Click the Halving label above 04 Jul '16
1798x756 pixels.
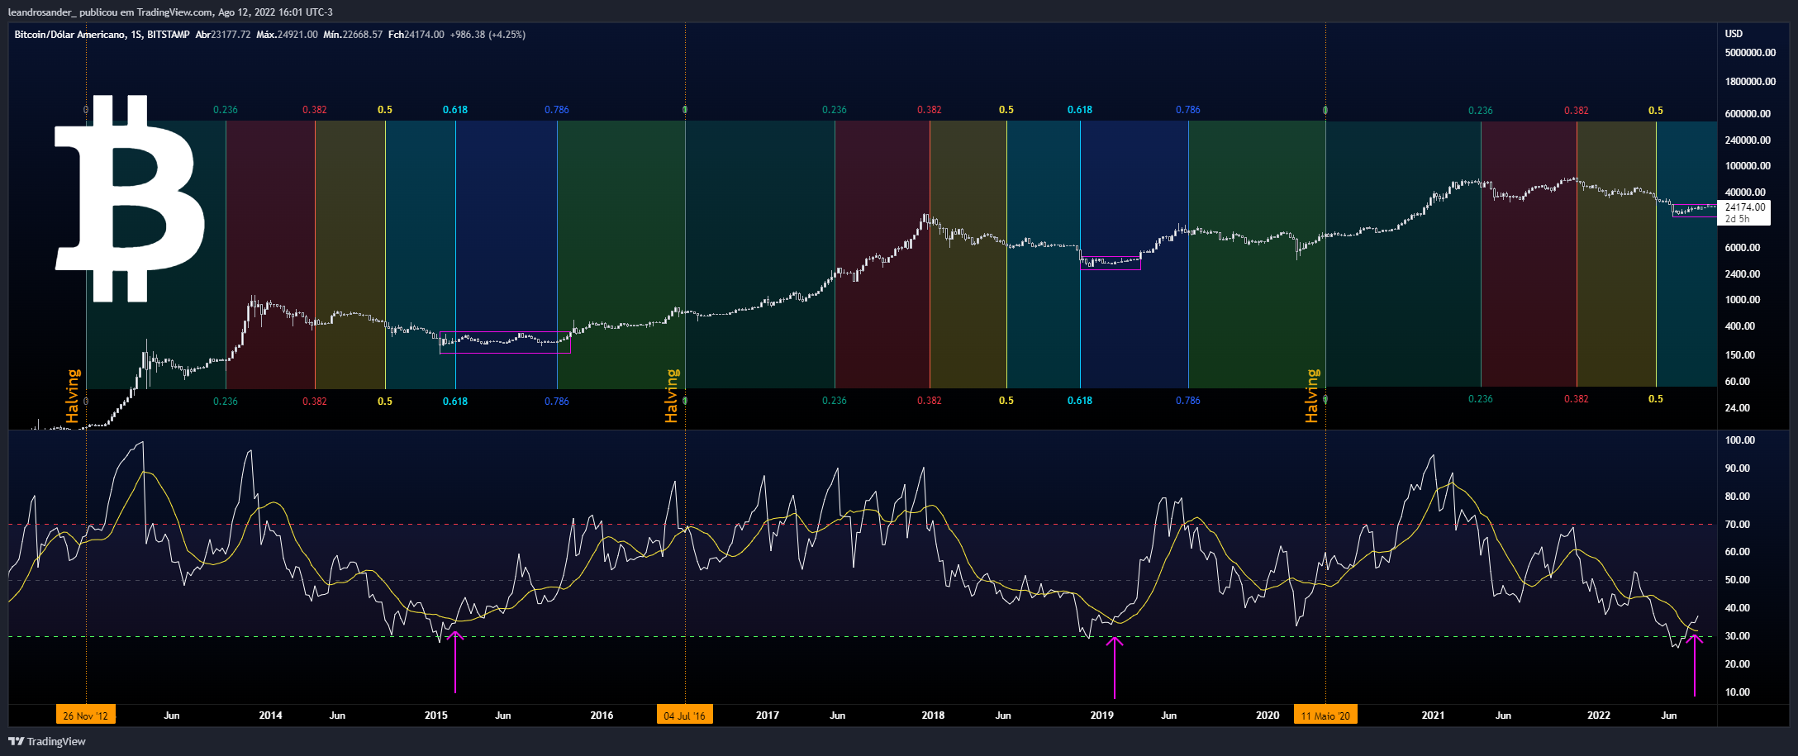[x=672, y=397]
